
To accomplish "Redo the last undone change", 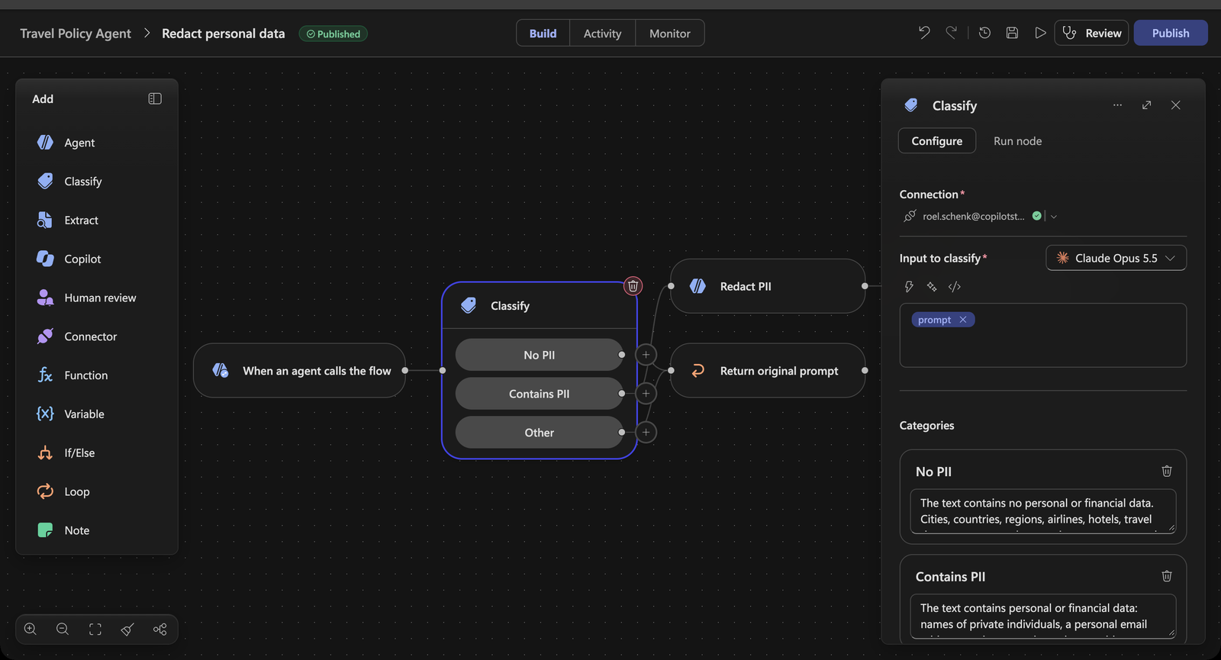I will point(952,33).
